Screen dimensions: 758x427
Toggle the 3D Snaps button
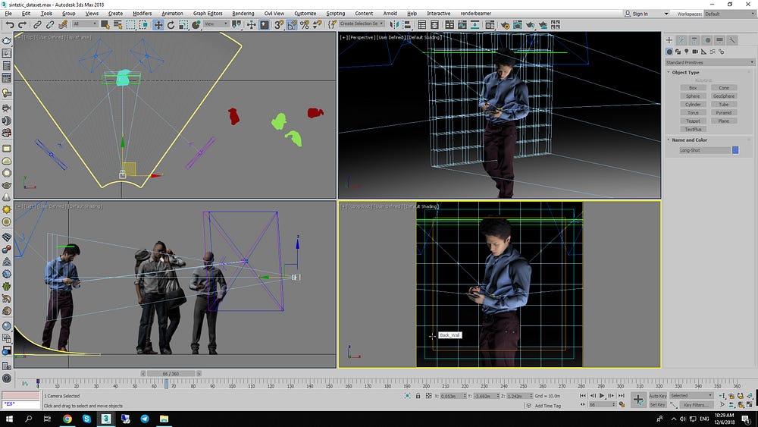tap(280, 24)
